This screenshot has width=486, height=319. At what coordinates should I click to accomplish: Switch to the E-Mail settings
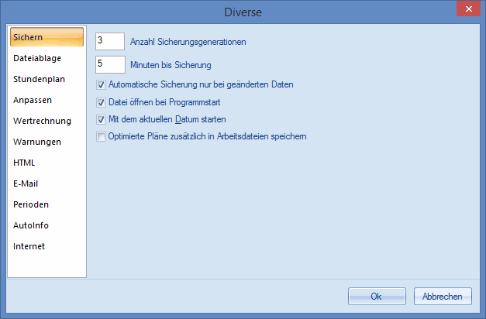click(x=26, y=184)
